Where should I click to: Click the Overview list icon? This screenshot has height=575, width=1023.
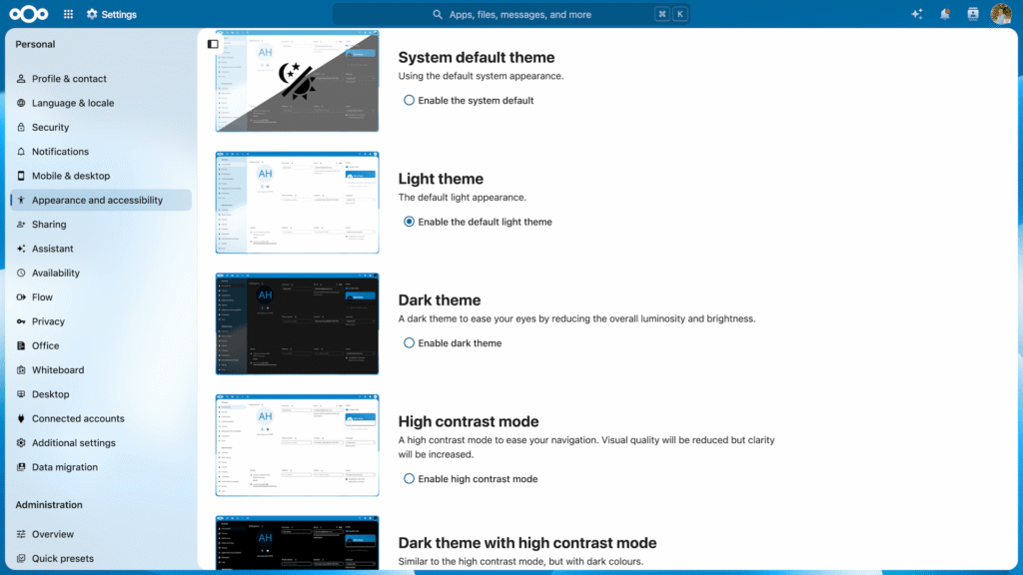[21, 534]
